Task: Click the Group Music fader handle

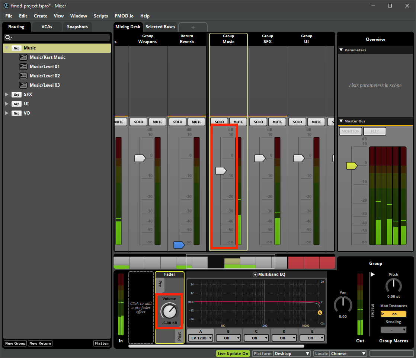Action: [x=221, y=170]
